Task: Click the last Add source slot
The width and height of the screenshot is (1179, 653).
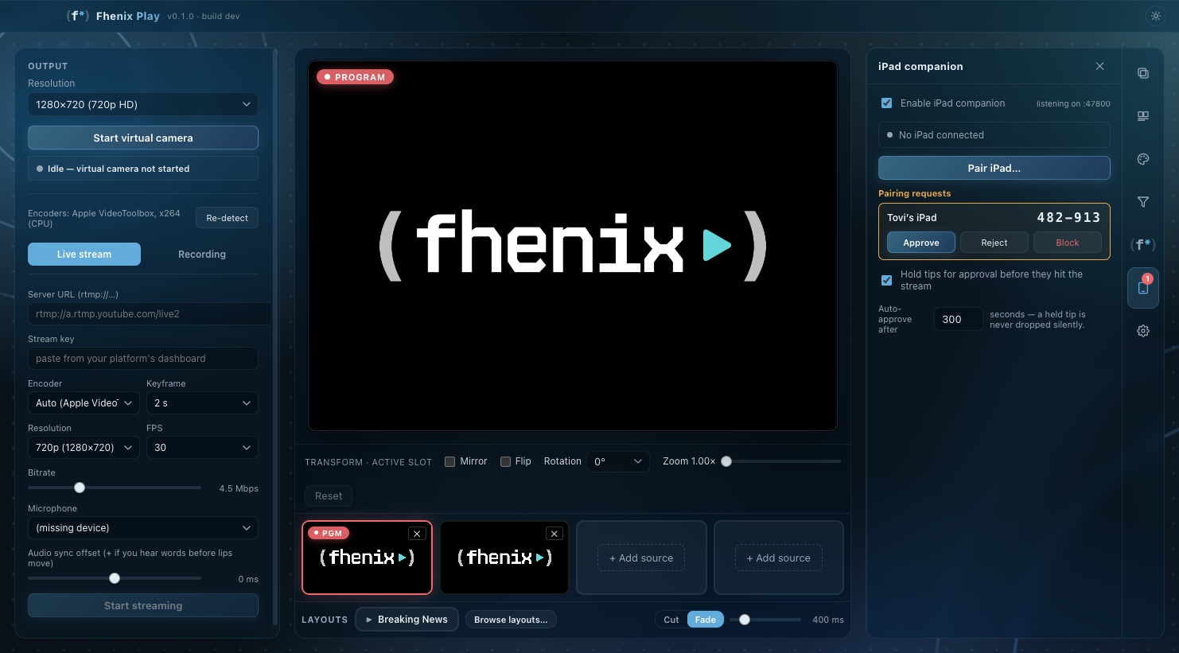Action: (x=779, y=558)
